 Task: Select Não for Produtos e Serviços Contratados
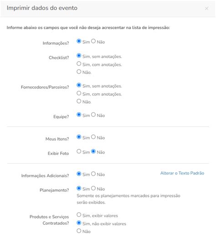[79, 231]
